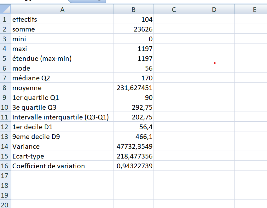Select the 'médiane Q2' cell
The height and width of the screenshot is (208, 267).
coord(62,78)
